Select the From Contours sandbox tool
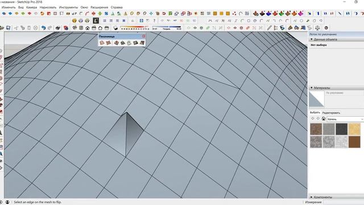This screenshot has height=205, width=364. pos(102,43)
